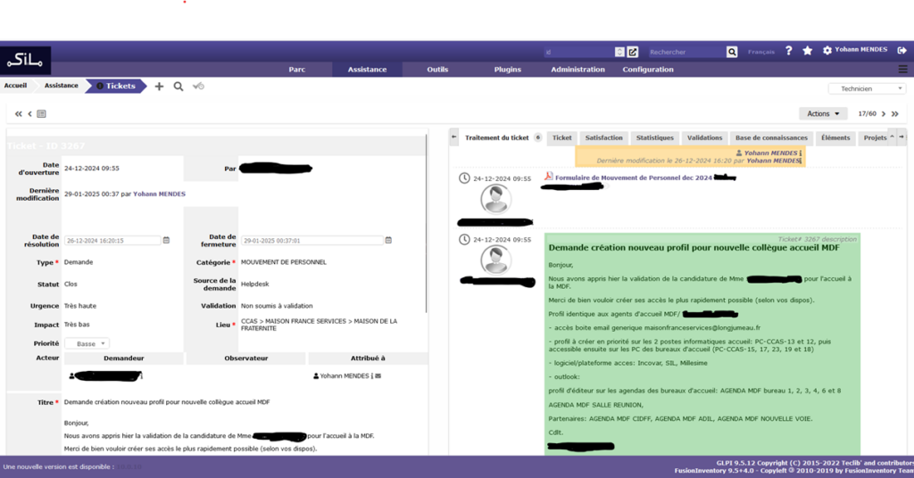This screenshot has height=478, width=914.
Task: Open the Assistance menu
Action: point(367,70)
